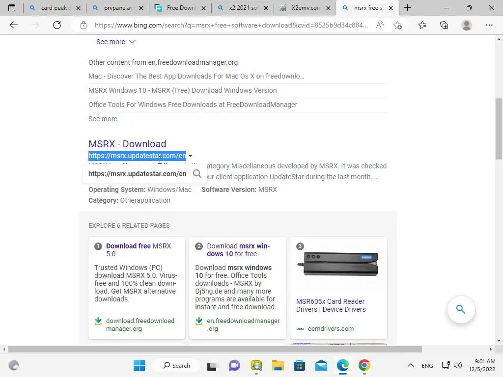Image resolution: width=503 pixels, height=377 pixels.
Task: Click oemdrivers.com source label
Action: [331, 329]
